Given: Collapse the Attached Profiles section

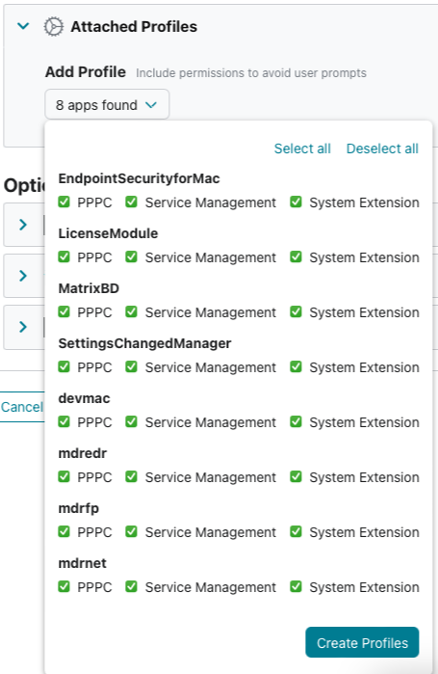Looking at the screenshot, I should point(23,26).
